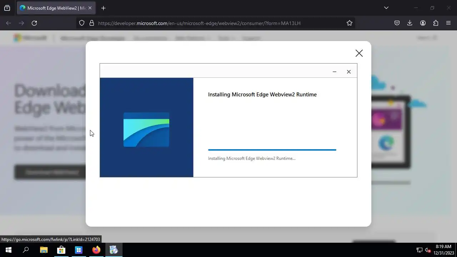Open the Firefox View icon in tab bar
Image resolution: width=457 pixels, height=257 pixels.
pos(7,8)
